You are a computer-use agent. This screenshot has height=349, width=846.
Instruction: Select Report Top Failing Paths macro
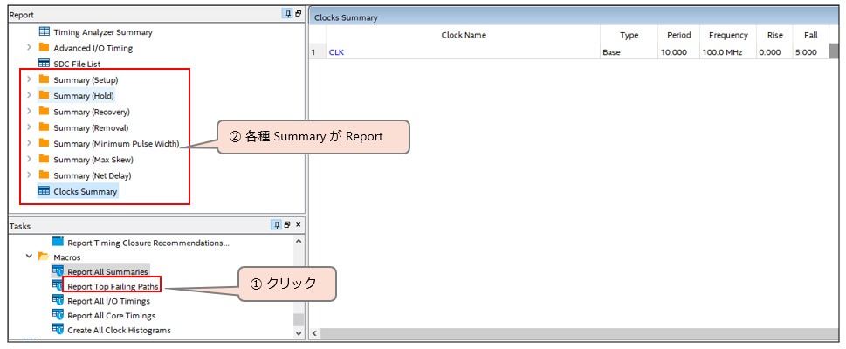click(113, 286)
